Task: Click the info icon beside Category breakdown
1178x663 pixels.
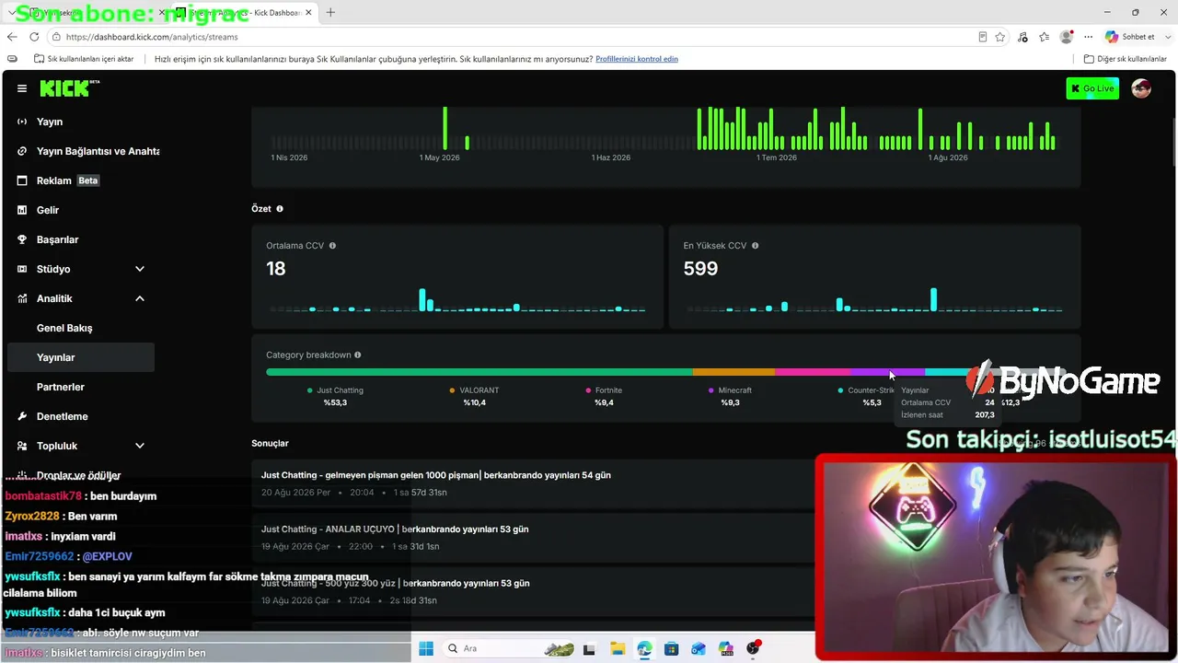Action: (x=358, y=355)
